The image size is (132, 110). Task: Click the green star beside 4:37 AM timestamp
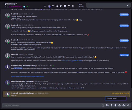pyautogui.click(x=53, y=66)
